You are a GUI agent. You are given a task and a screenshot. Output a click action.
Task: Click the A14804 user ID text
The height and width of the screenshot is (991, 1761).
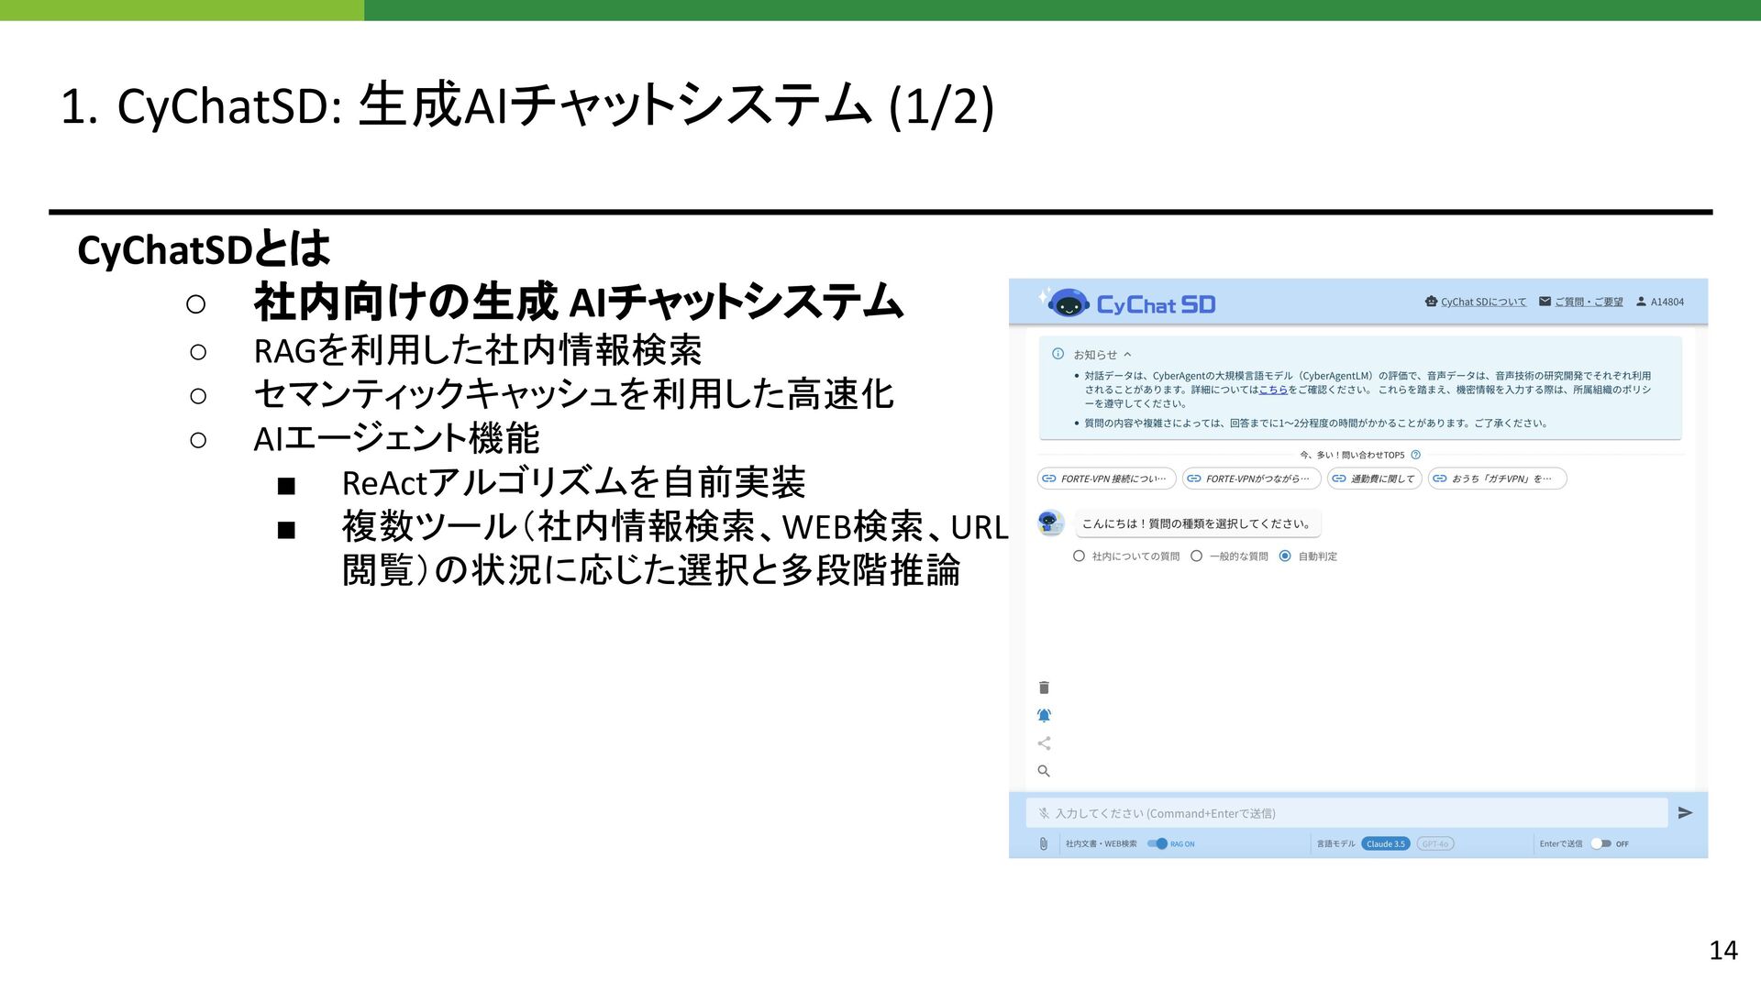coord(1667,302)
